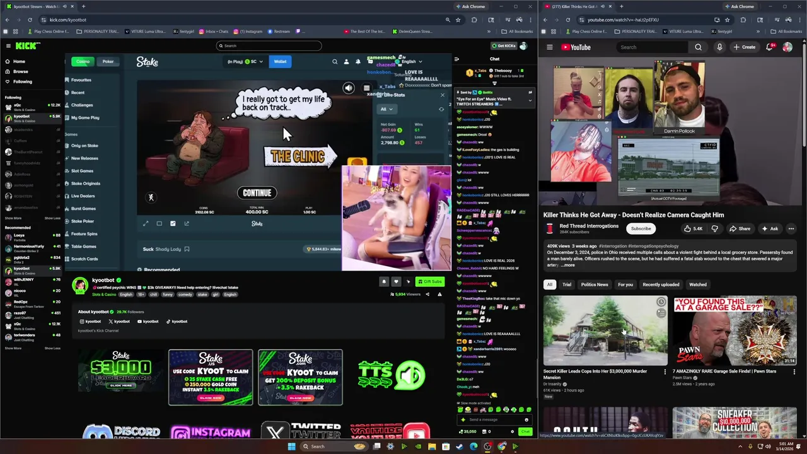807x454 pixels.
Task: Collapse the Kick chat panel
Action: pyautogui.click(x=456, y=59)
